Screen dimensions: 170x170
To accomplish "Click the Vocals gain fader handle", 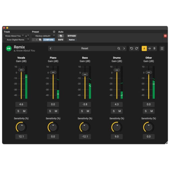I will (21, 70).
